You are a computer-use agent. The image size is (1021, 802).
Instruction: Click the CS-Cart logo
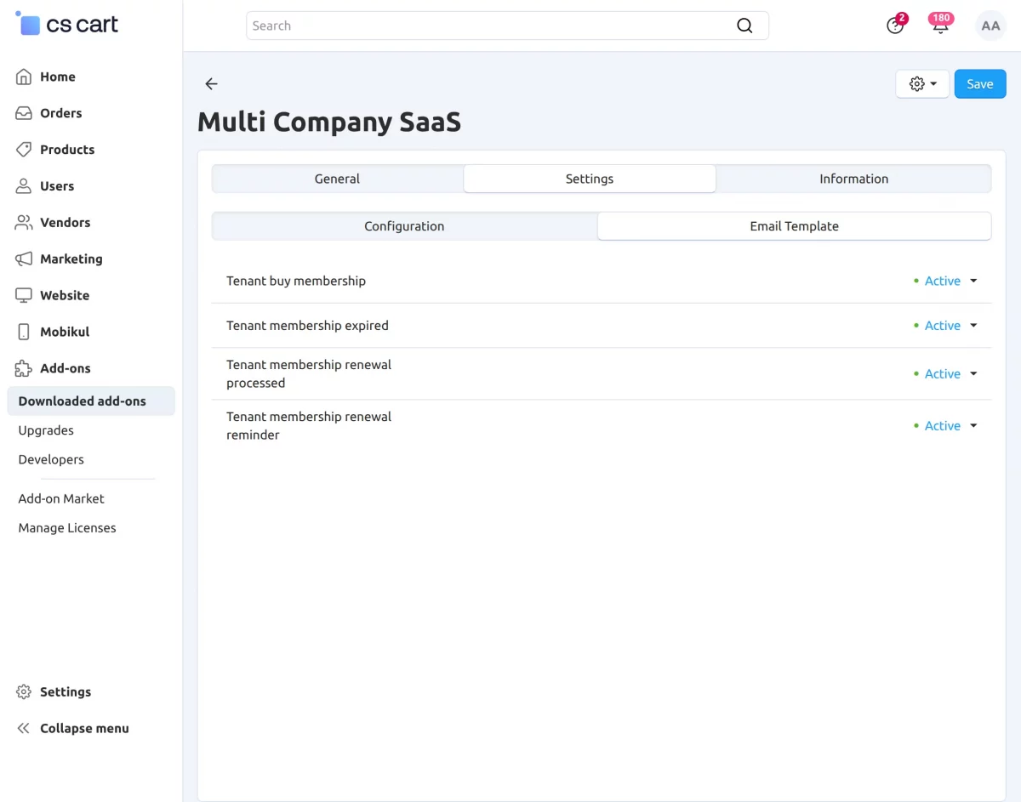click(67, 24)
